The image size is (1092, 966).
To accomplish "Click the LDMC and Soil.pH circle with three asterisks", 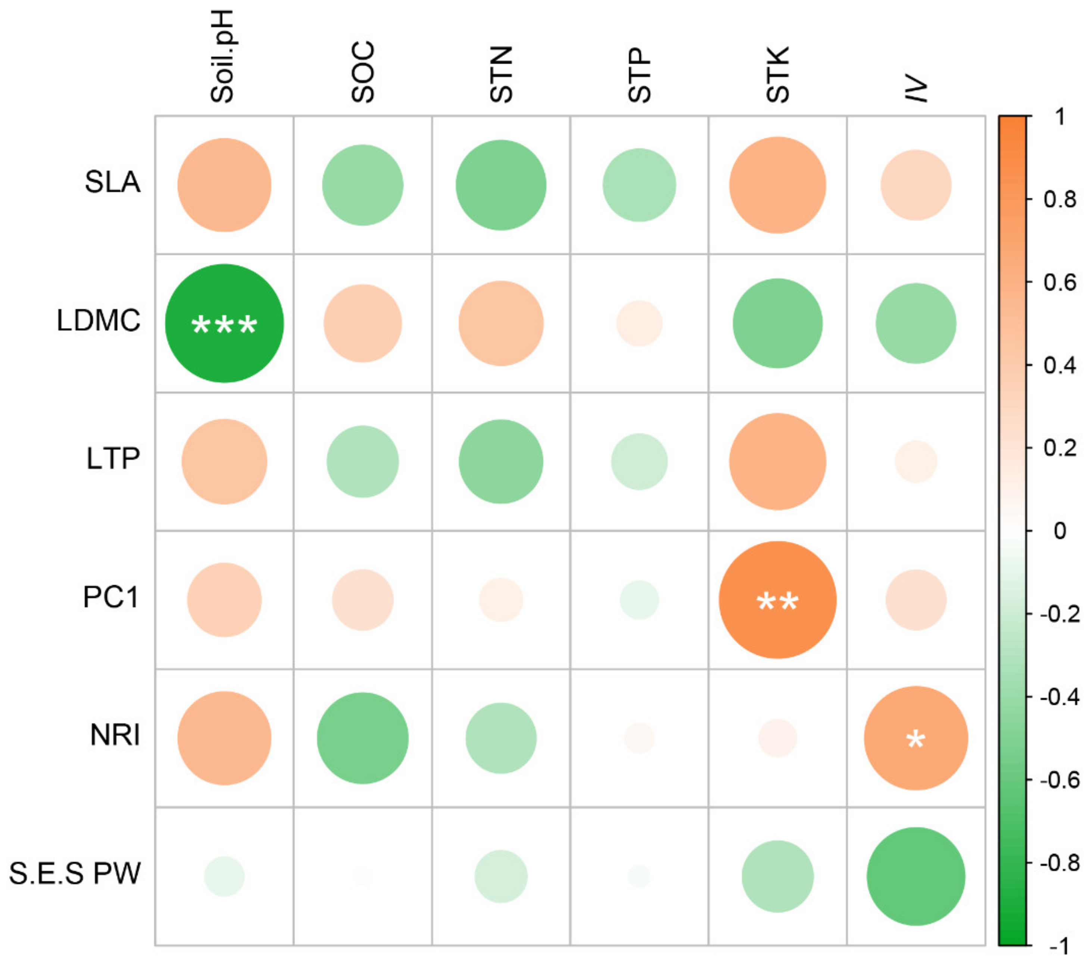I will click(224, 323).
